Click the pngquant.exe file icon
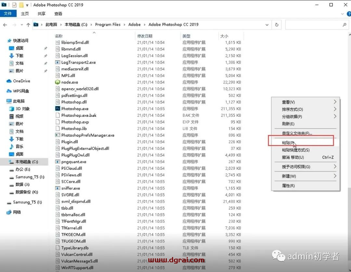The image size is (351, 272). [58, 162]
